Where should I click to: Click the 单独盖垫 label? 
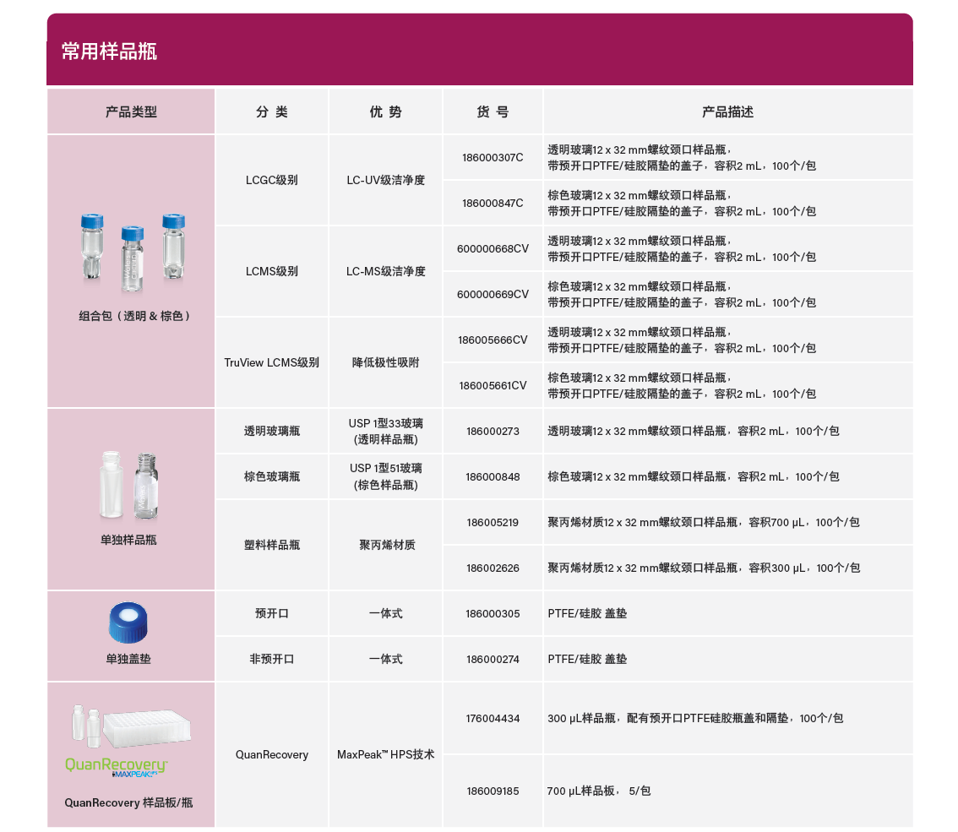(x=128, y=659)
